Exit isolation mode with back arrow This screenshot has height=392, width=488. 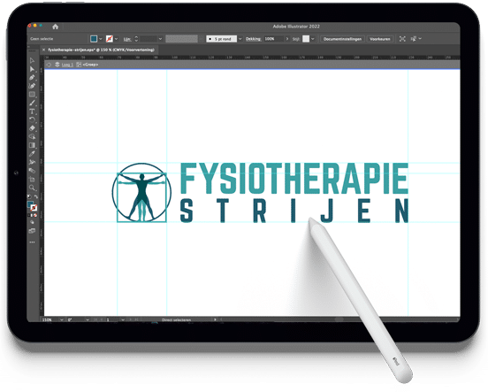49,65
